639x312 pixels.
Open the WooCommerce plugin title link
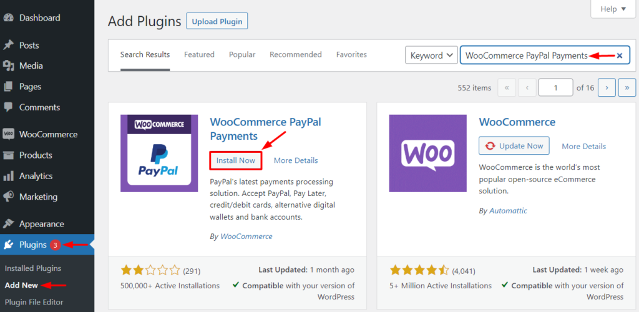click(517, 122)
